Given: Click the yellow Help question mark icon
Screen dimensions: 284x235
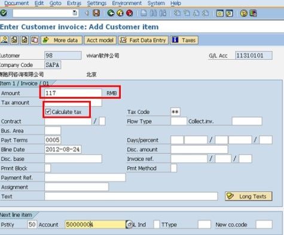Looking at the screenshot, I should pos(243,13).
